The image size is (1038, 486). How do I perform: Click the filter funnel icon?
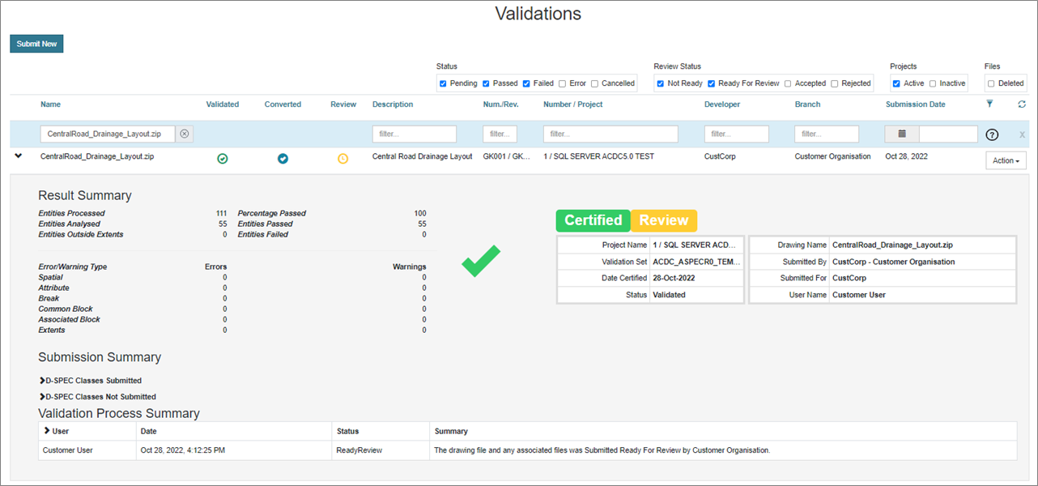[x=989, y=104]
